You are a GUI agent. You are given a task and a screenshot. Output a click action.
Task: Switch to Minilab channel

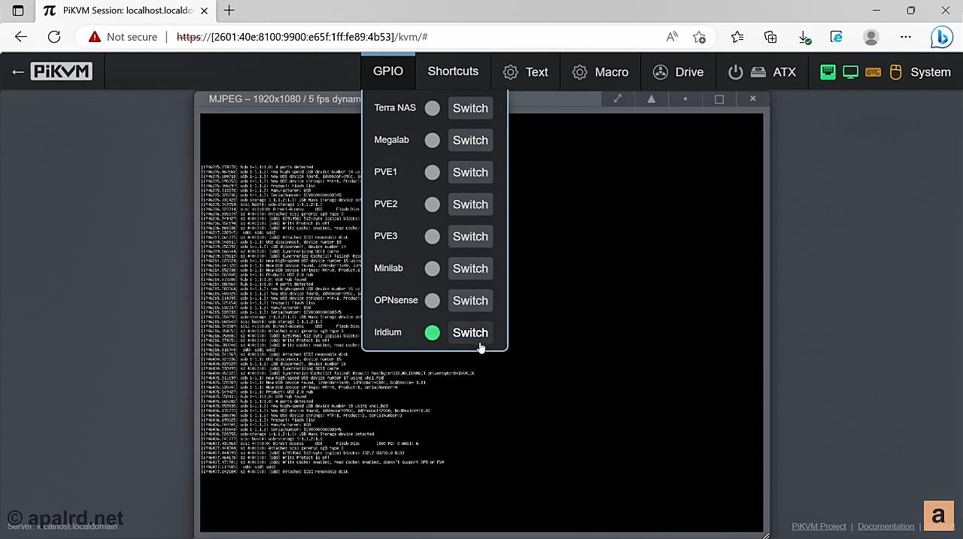point(470,268)
